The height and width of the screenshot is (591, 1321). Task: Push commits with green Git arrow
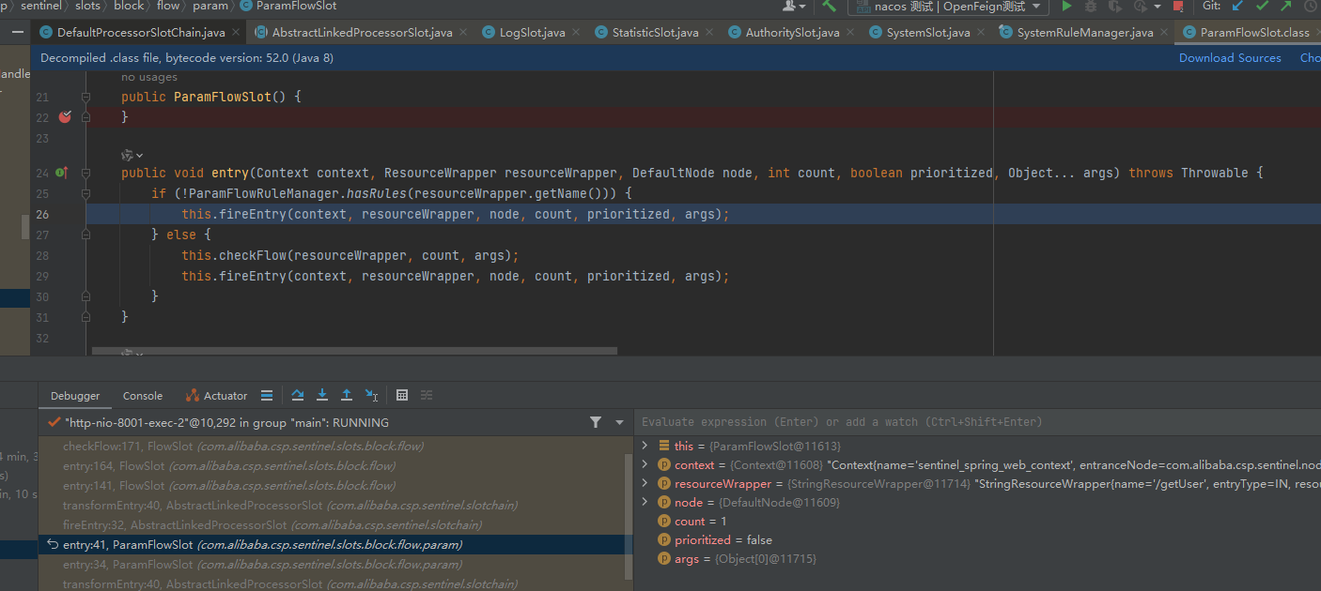(x=1285, y=6)
